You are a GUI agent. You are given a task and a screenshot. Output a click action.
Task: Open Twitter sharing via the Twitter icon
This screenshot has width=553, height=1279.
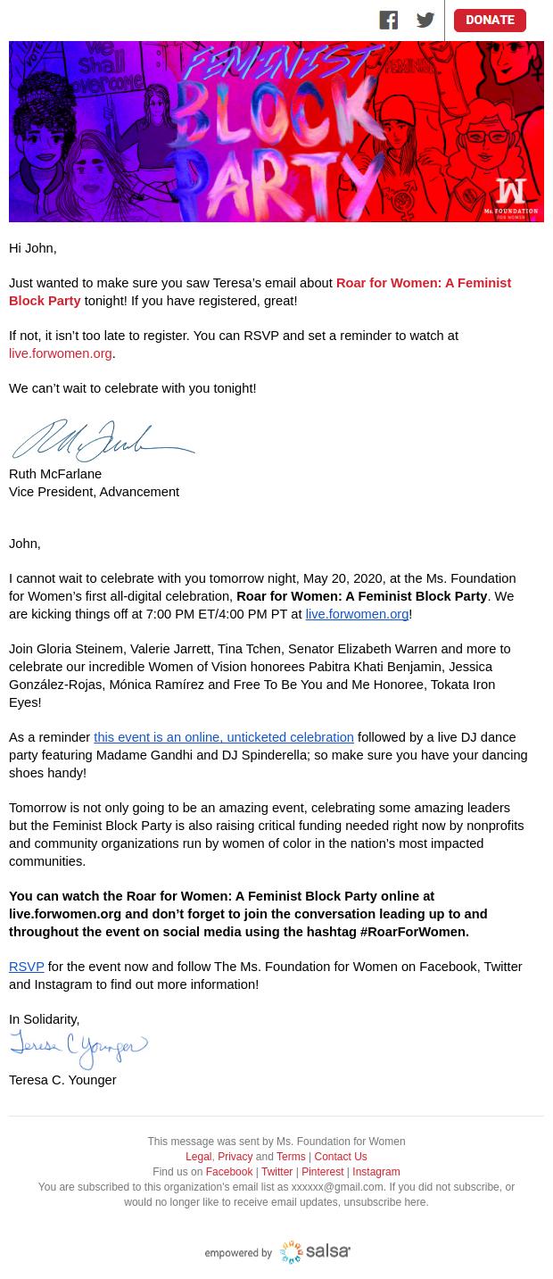click(425, 20)
